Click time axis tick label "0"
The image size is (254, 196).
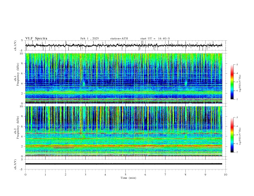pyautogui.click(x=25, y=175)
